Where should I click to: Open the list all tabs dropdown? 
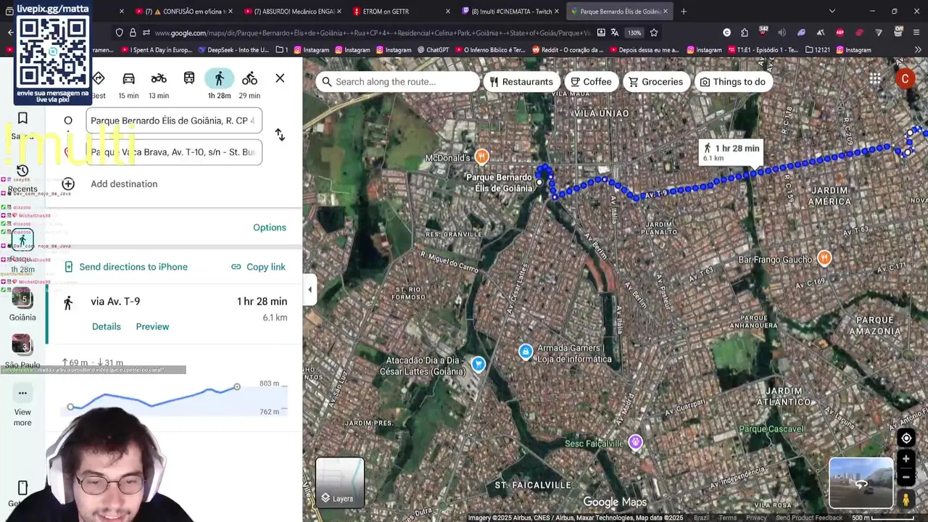(x=832, y=12)
